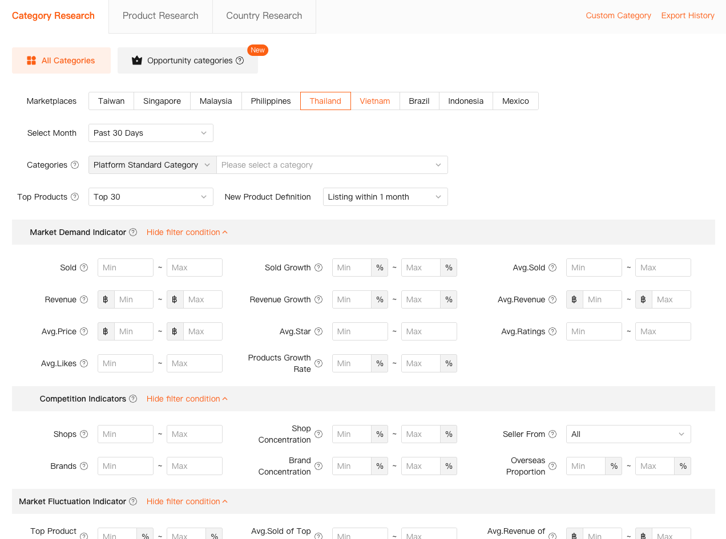The height and width of the screenshot is (539, 726).
Task: Collapse the Market Demand Indicator filters
Action: (x=187, y=232)
